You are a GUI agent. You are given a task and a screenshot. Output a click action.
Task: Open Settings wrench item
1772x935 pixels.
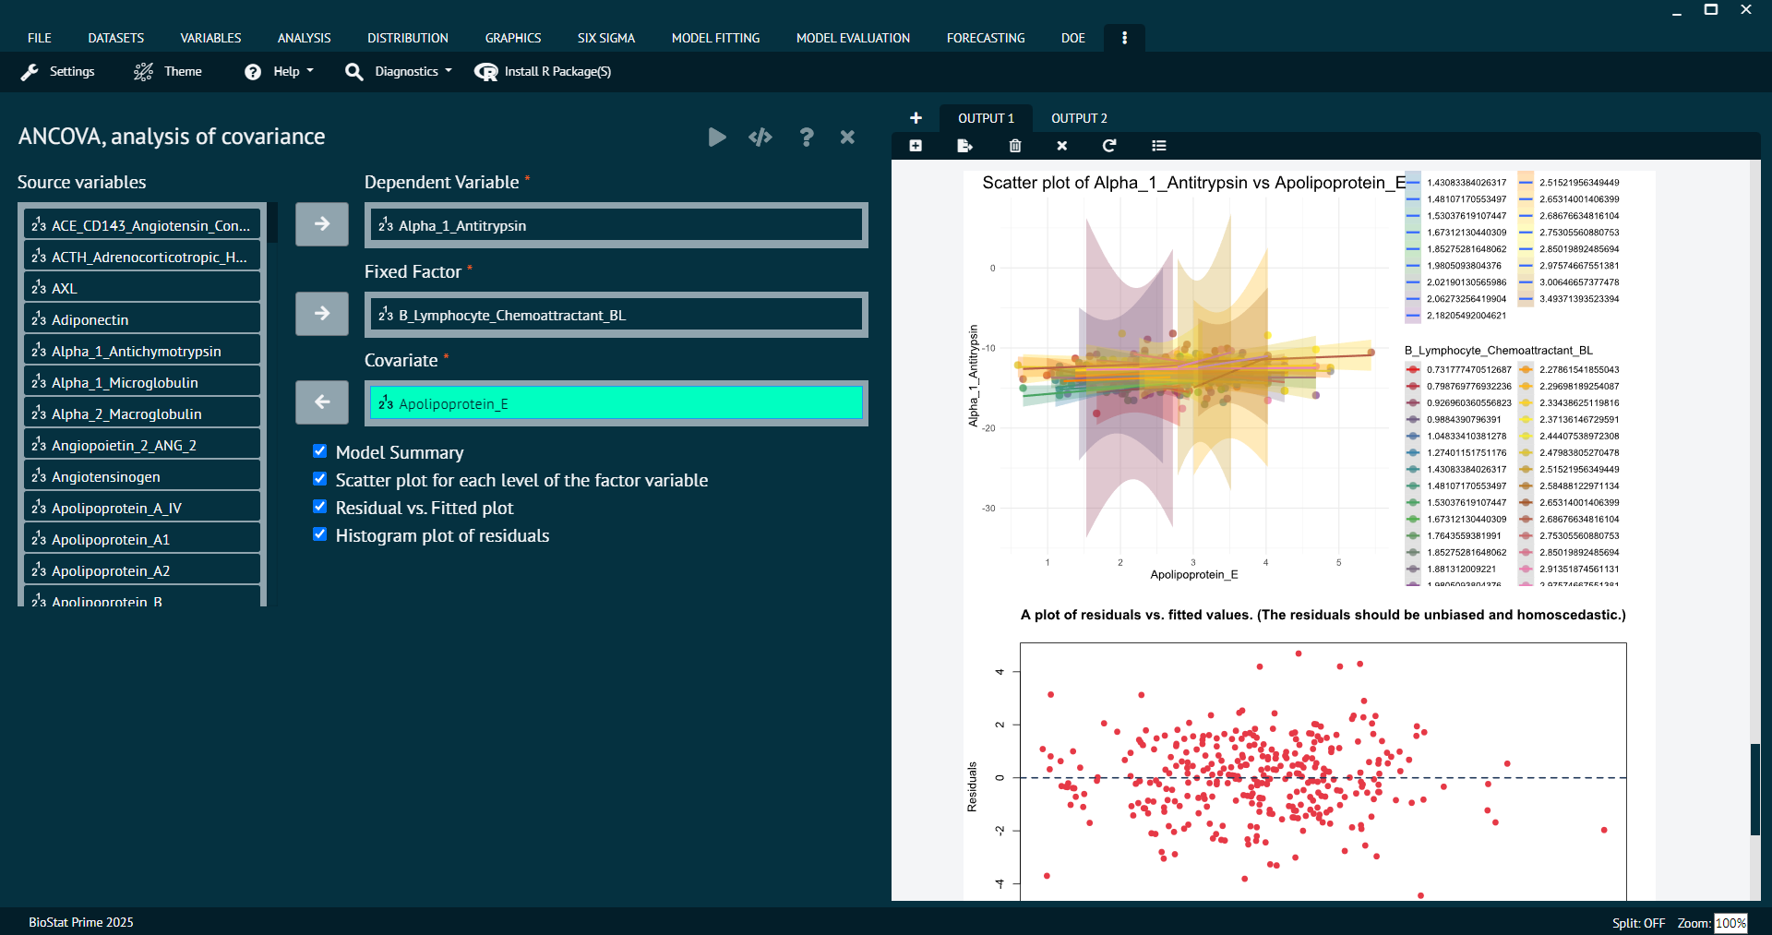(x=58, y=71)
